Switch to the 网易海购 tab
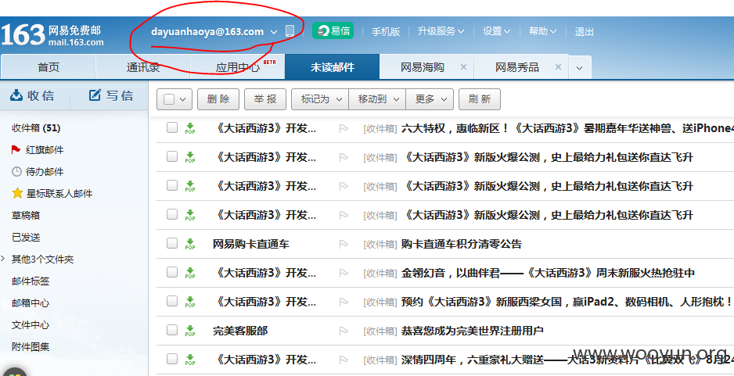The image size is (734, 376). click(x=422, y=67)
